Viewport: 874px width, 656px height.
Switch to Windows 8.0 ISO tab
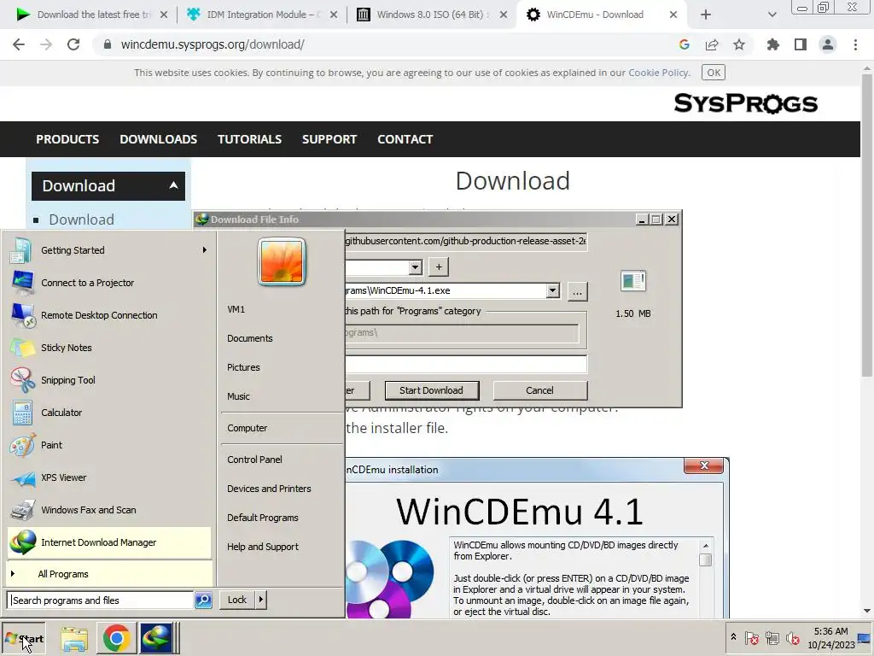[x=431, y=15]
